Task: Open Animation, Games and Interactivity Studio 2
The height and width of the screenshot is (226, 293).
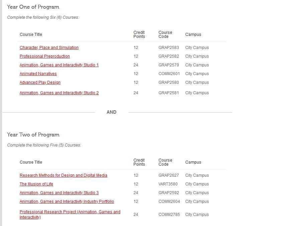Action: (x=59, y=93)
